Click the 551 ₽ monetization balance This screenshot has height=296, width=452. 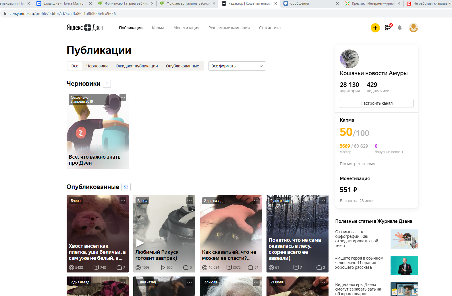click(x=348, y=190)
